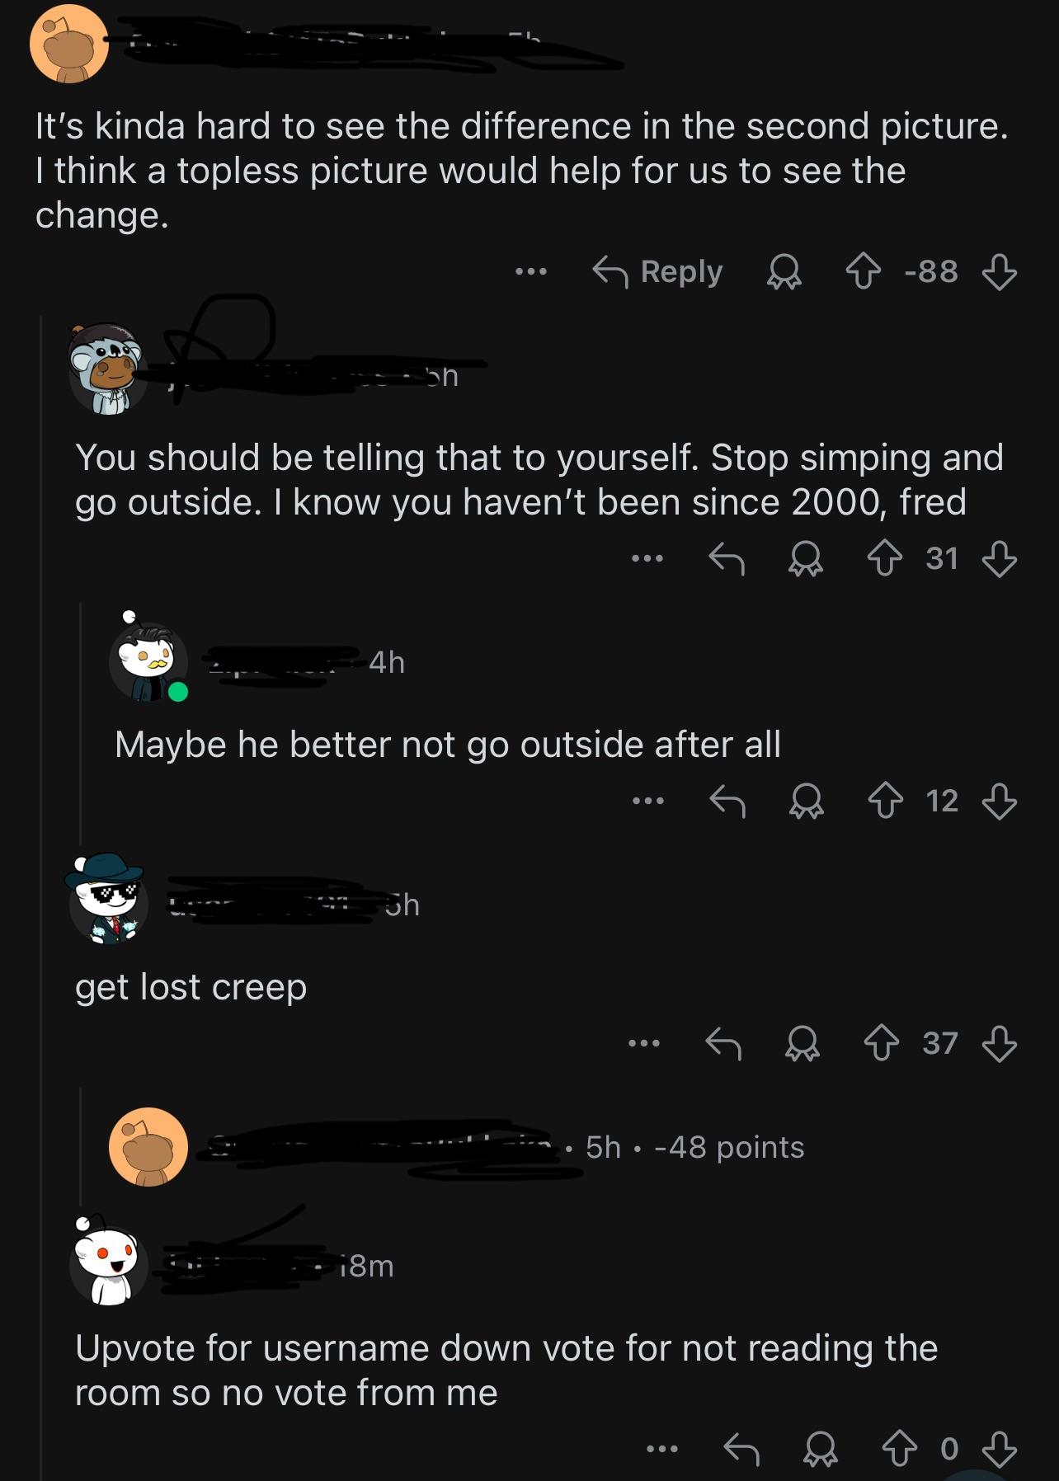Downvote the comment with 31 points
Screen dimensions: 1059x1481
pyautogui.click(x=999, y=559)
